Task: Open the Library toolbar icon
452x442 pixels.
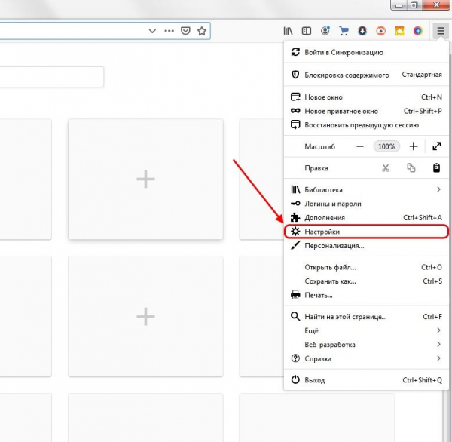Action: click(288, 31)
